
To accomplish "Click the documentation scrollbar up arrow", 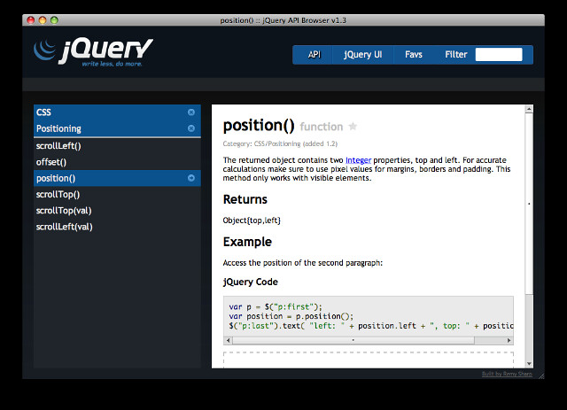I will tap(529, 109).
